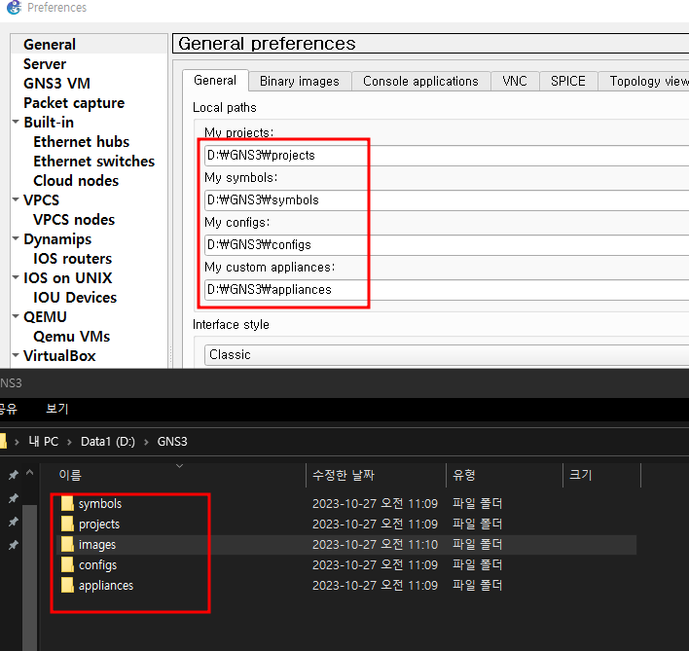Select Cloud nodes in preferences tree
This screenshot has width=689, height=651.
76,181
